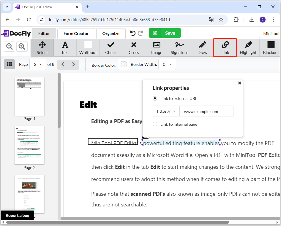Switch to the Form Creator tab
Screen dimensions: 281x226
click(76, 34)
